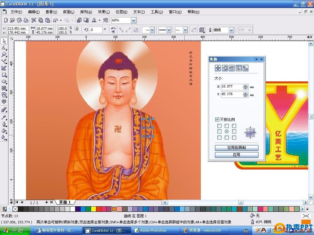The height and width of the screenshot is (235, 314).
Task: Check the top-center anchor checkbox
Action: point(227,126)
